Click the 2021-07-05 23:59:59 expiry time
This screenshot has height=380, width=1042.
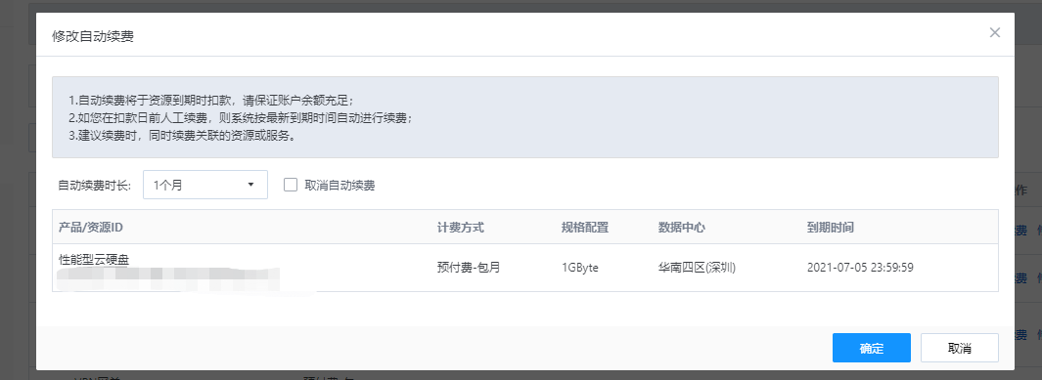pyautogui.click(x=860, y=268)
